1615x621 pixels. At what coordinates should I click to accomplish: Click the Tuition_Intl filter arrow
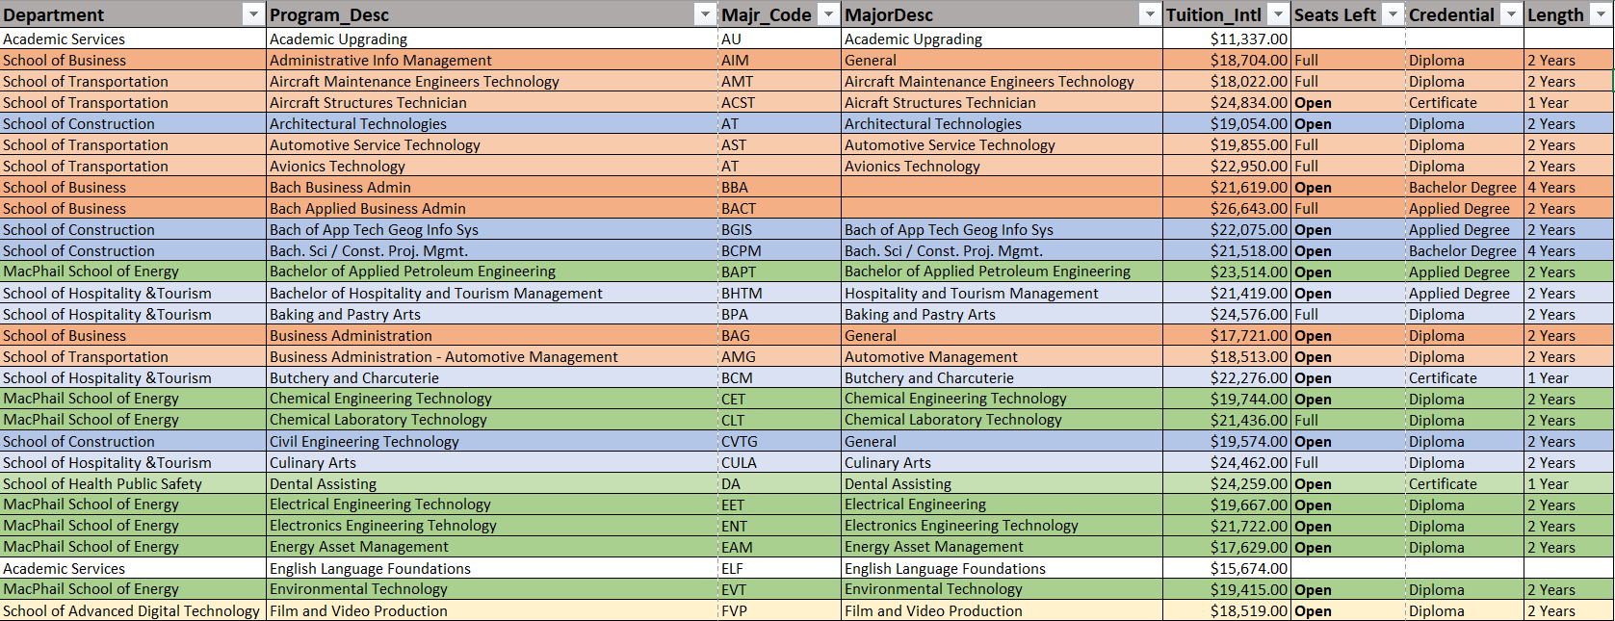pos(1277,14)
